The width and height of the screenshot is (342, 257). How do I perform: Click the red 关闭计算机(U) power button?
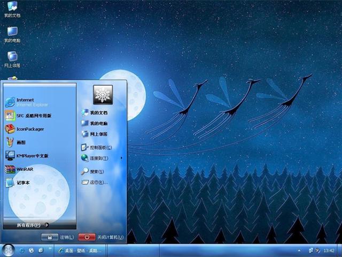coord(87,237)
